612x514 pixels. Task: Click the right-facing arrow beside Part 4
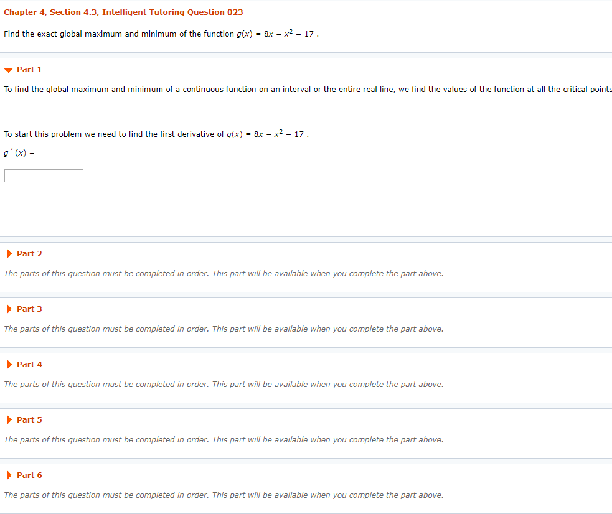(x=8, y=364)
